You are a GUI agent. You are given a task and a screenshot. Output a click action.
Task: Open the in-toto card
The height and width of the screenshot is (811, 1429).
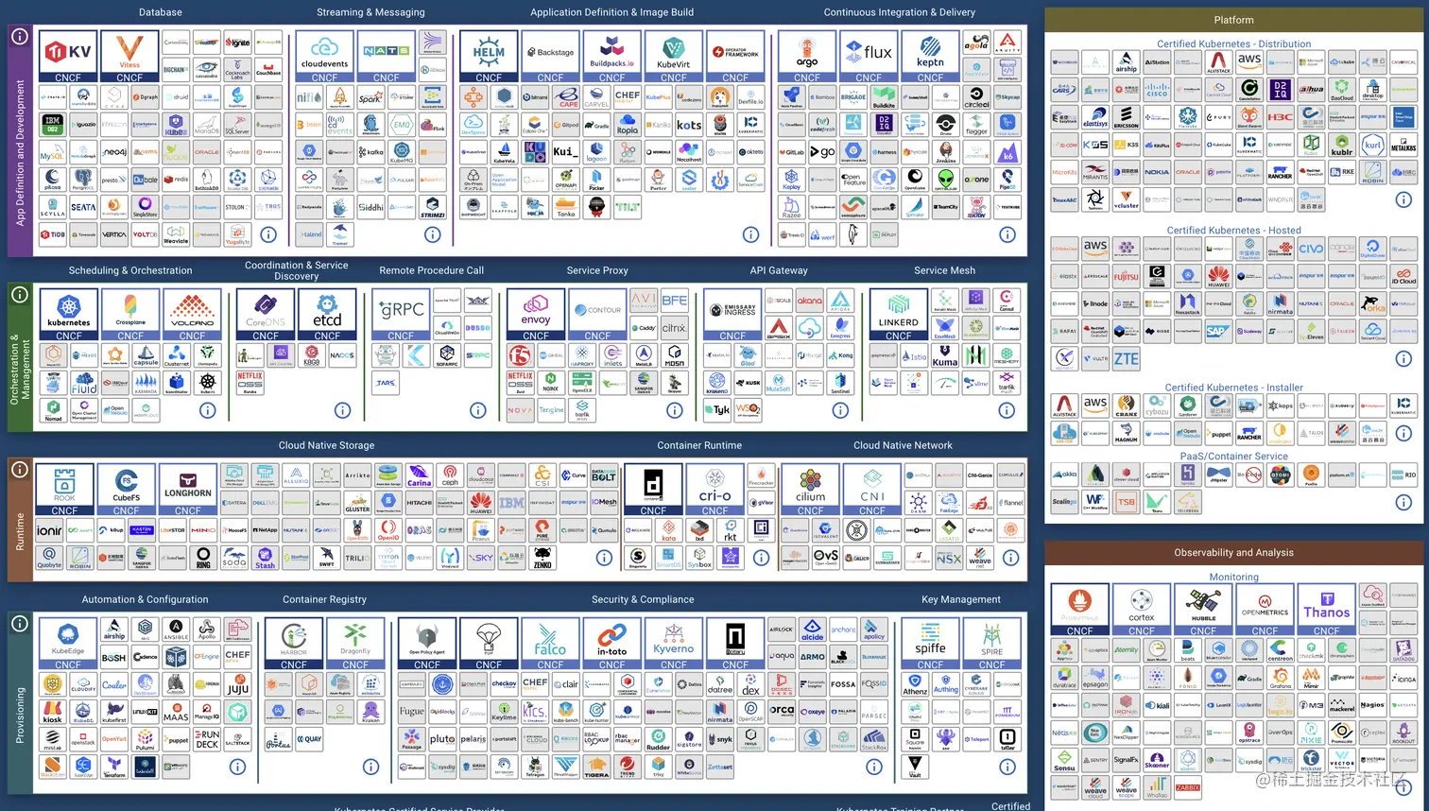click(x=611, y=644)
